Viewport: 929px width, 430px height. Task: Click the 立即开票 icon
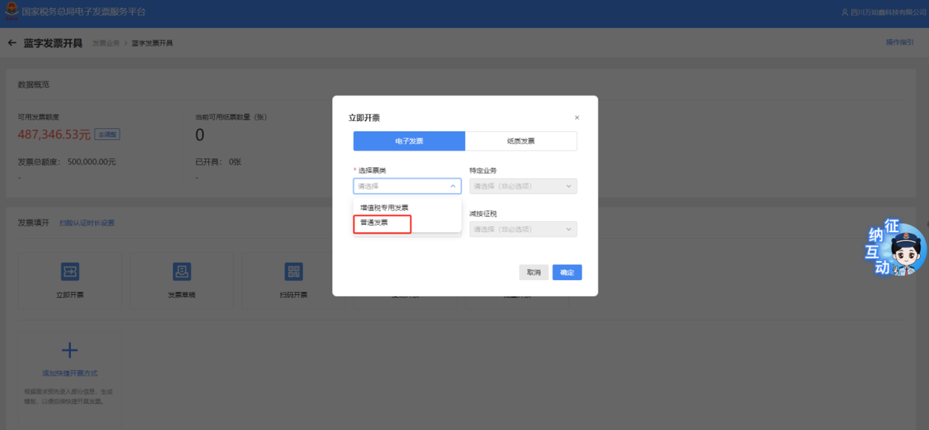click(x=70, y=271)
